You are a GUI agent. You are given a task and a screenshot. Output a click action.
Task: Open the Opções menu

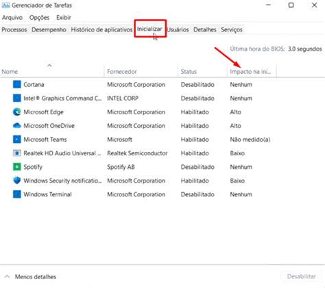pos(39,18)
